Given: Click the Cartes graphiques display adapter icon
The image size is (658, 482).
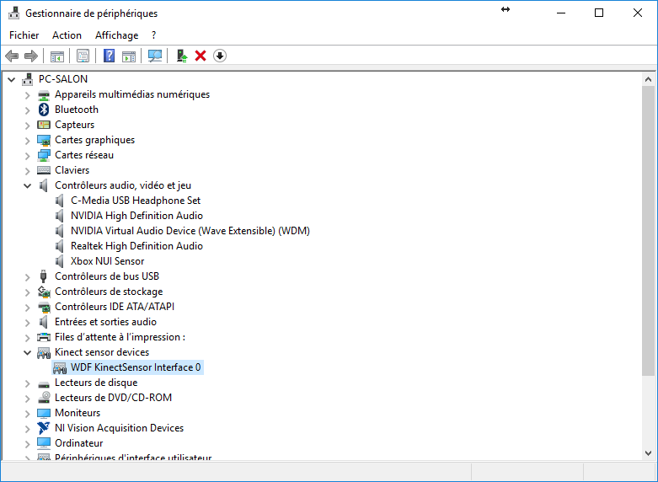Looking at the screenshot, I should [x=44, y=140].
